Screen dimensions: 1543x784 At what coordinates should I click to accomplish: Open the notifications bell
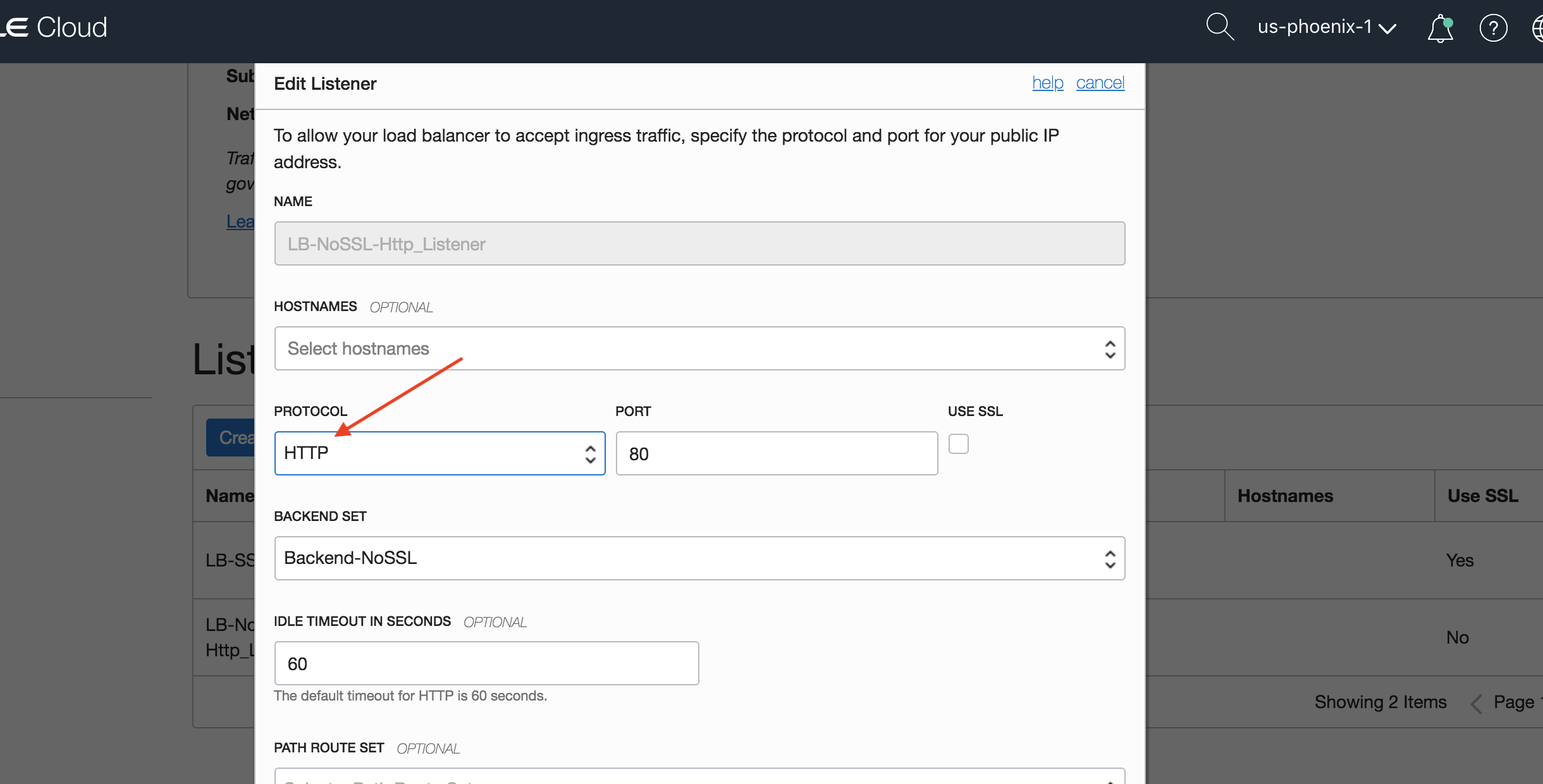(1440, 28)
